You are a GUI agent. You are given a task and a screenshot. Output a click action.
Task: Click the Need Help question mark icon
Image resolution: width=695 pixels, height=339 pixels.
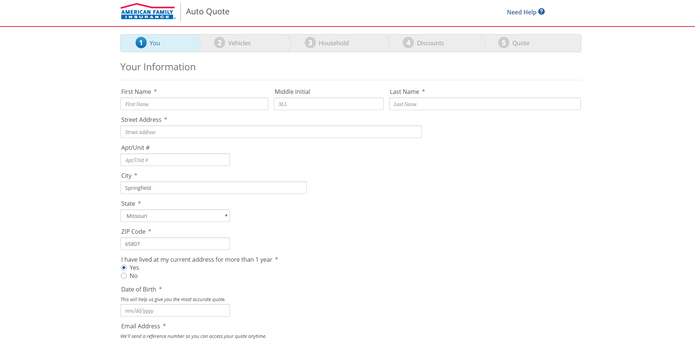click(x=541, y=12)
